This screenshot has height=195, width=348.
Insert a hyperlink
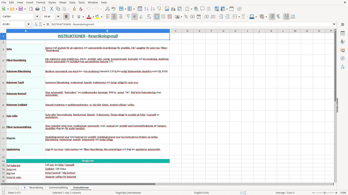196,9
